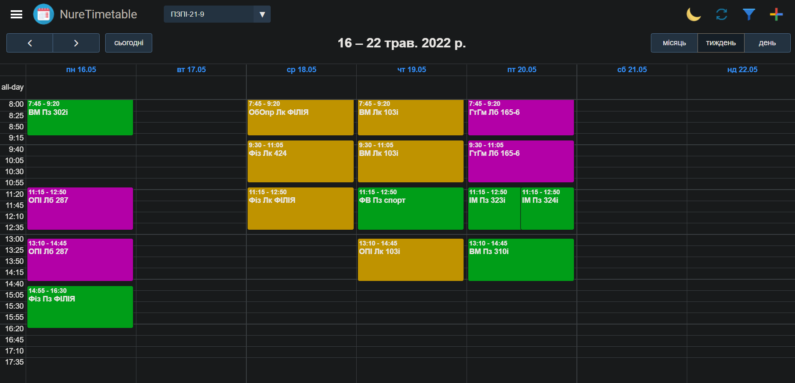795x383 pixels.
Task: Refresh the timetable with sync icon
Action: pos(721,14)
